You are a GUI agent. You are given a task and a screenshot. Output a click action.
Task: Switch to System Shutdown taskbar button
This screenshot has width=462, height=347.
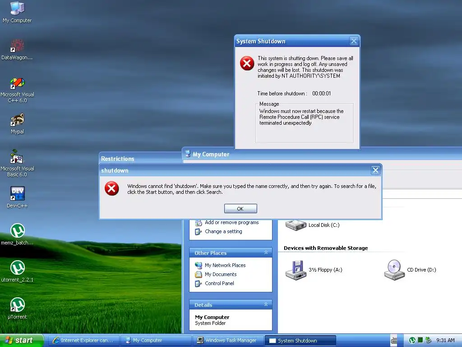pos(300,341)
